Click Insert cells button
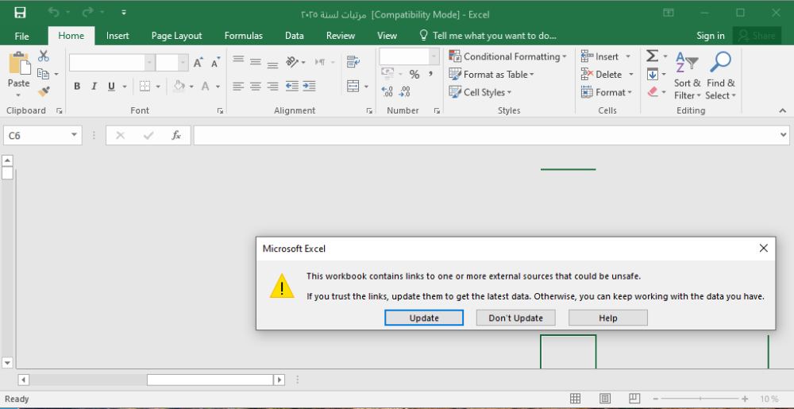Screen dimensions: 794x409 [599, 56]
